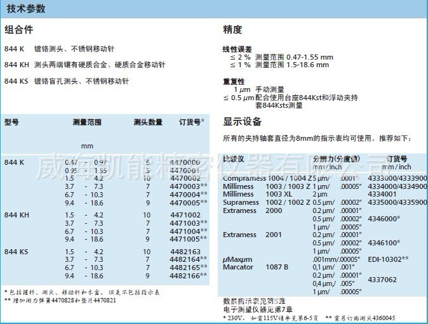Select order number 4471005**
The image size is (428, 324).
[189, 239]
